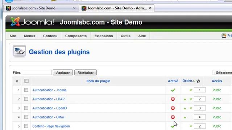This screenshot has height=130, width=232.
Task: Enable Authentication - LDAP red cross icon
Action: 173,99
